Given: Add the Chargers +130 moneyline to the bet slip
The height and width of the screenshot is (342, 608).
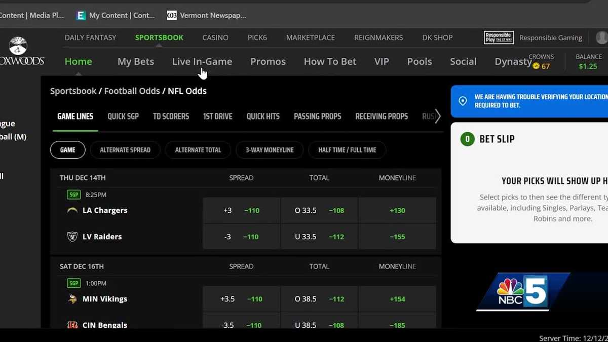Looking at the screenshot, I should 398,210.
